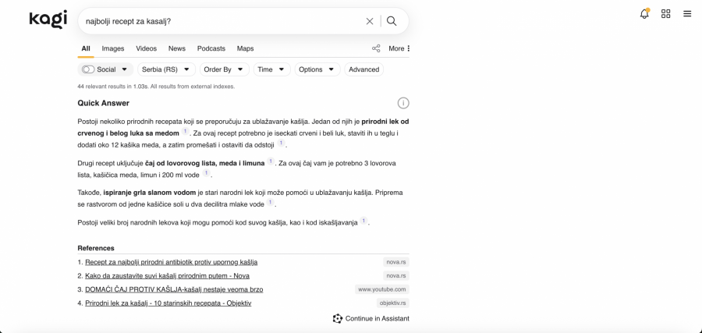Screen dimensions: 702x333
Task: Click the Kagi logo
Action: pyautogui.click(x=48, y=19)
